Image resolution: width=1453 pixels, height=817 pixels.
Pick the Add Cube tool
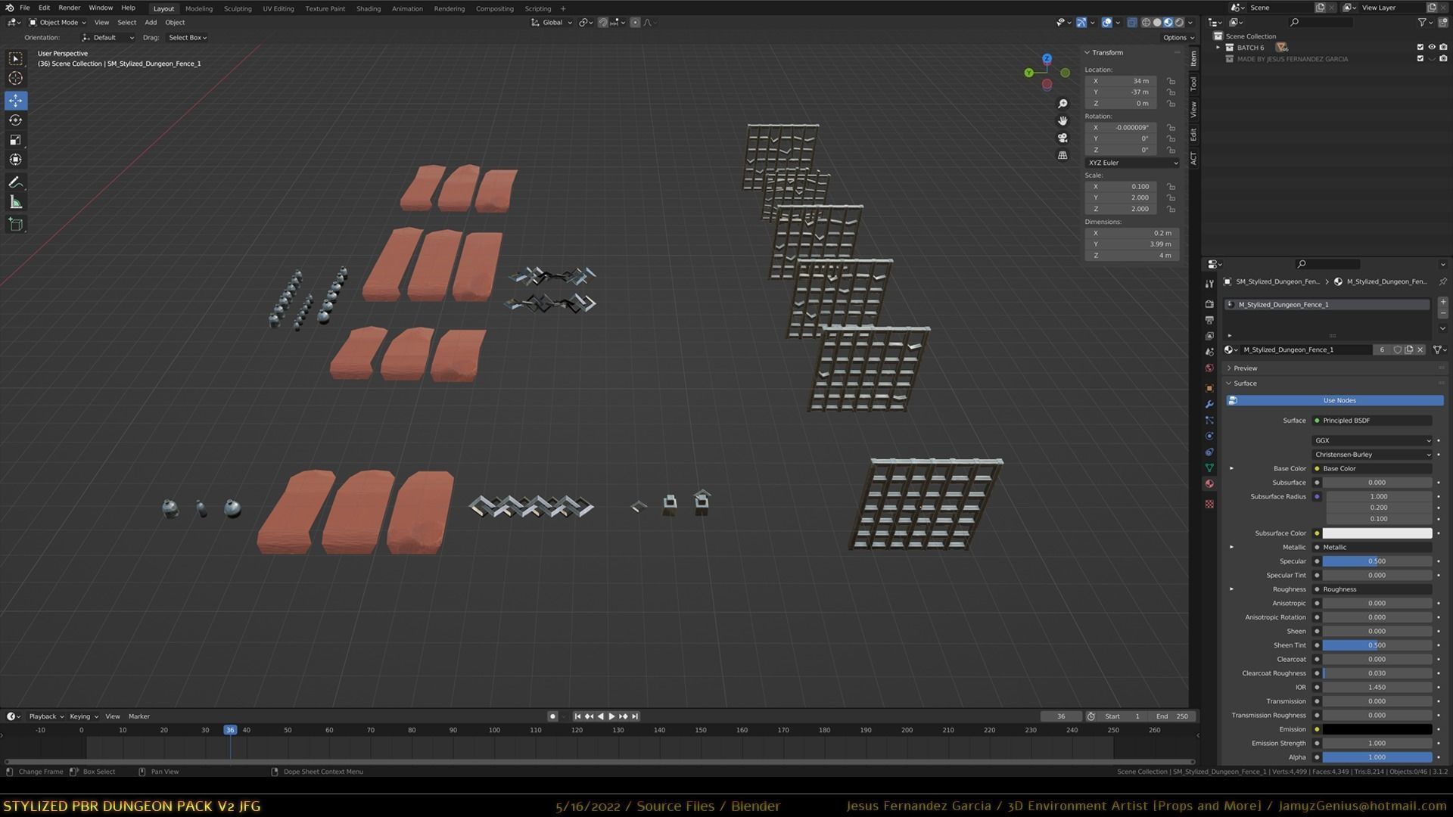point(16,225)
